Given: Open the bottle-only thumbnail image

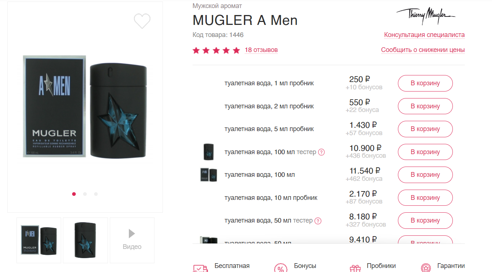Looking at the screenshot, I should pos(85,240).
